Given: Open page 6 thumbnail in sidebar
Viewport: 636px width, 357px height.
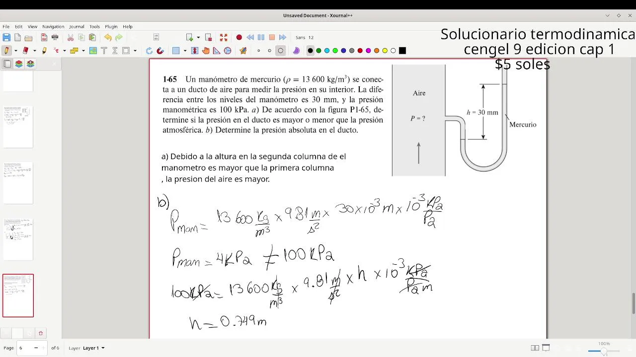Looking at the screenshot, I should pyautogui.click(x=18, y=296).
